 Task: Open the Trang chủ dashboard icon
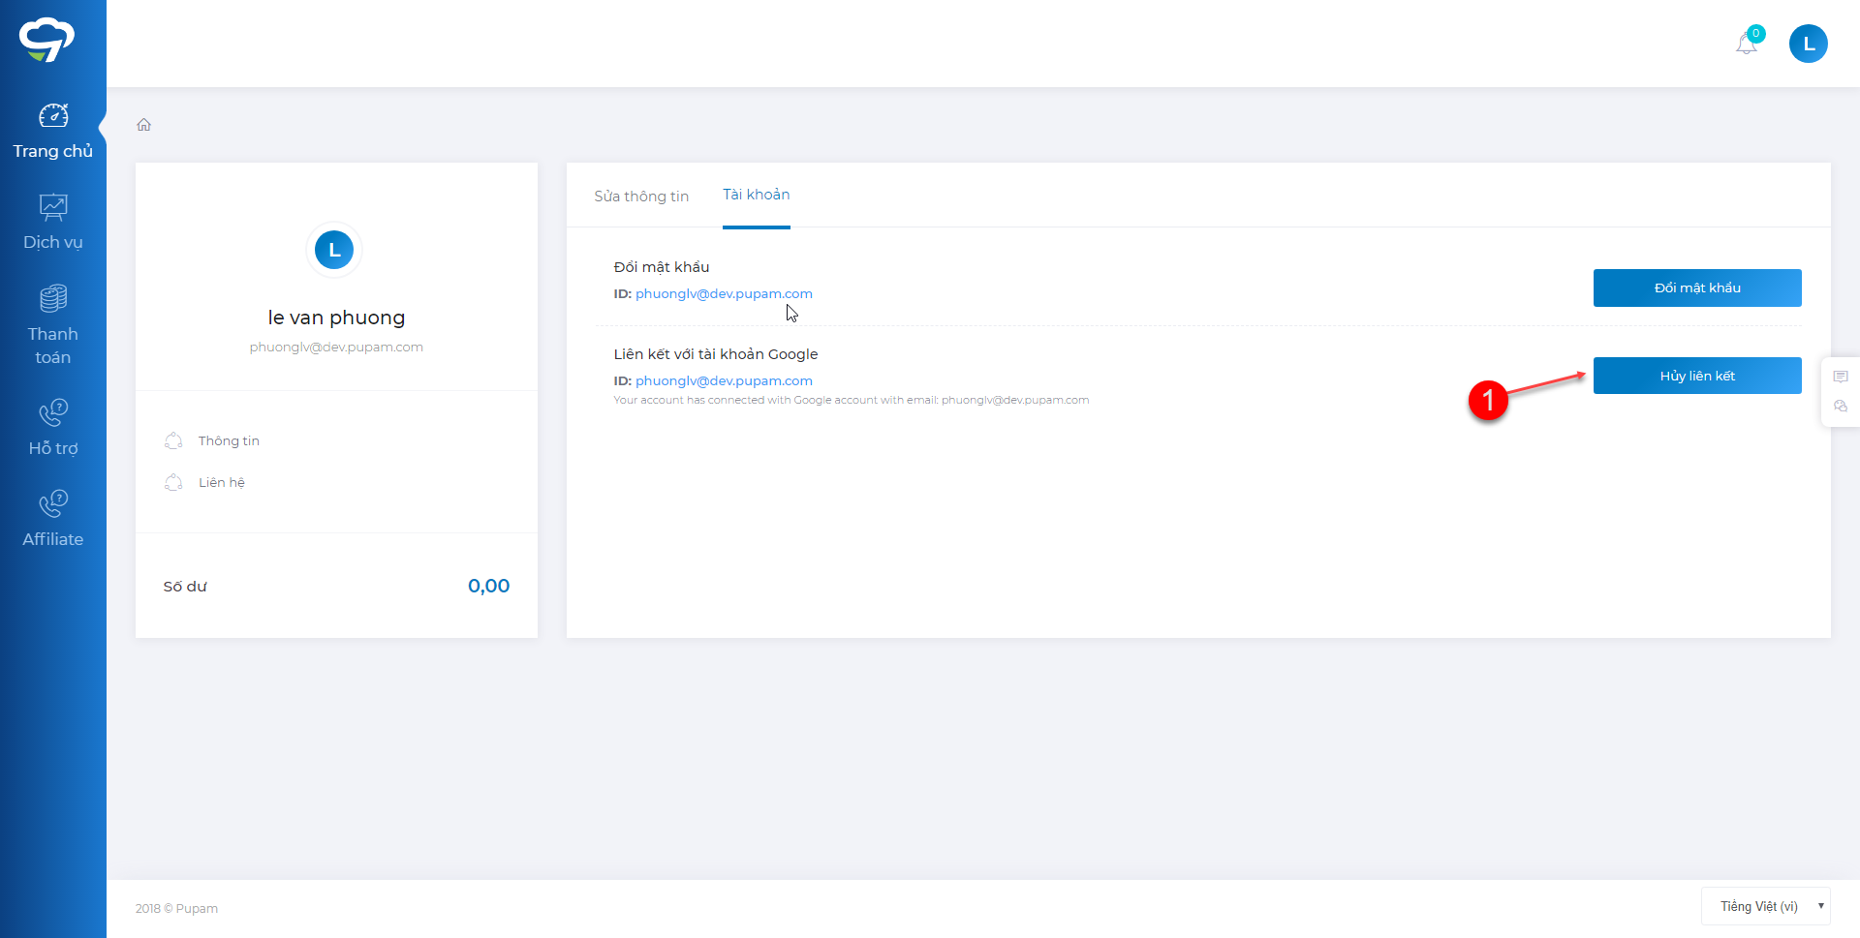[x=53, y=115]
